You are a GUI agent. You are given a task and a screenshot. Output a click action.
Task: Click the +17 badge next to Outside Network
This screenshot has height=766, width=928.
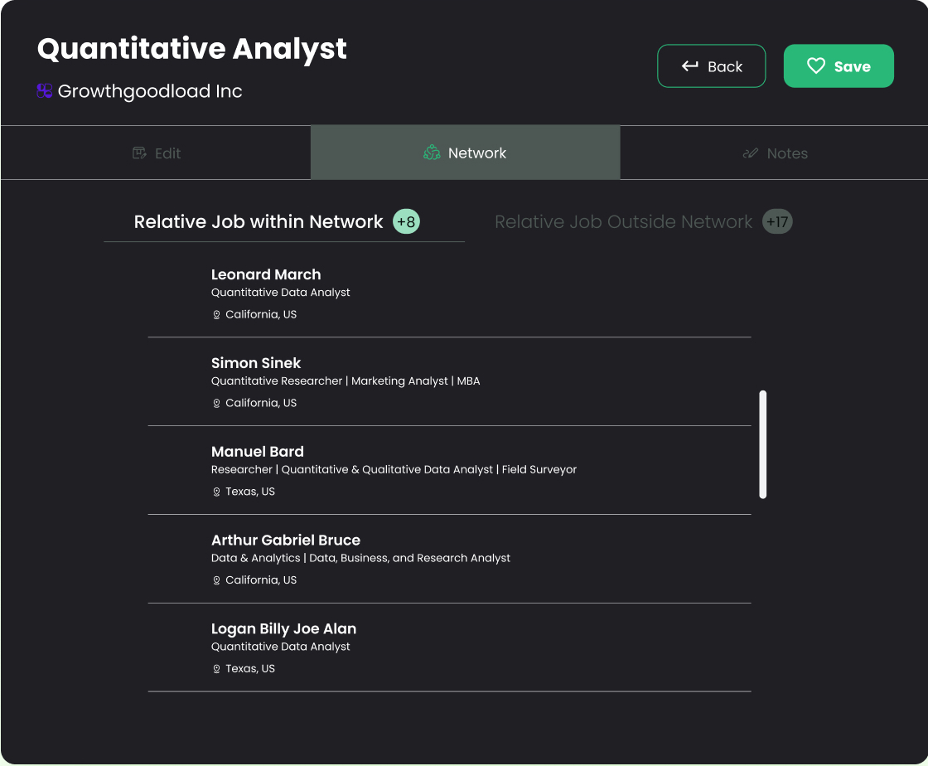[x=776, y=221]
